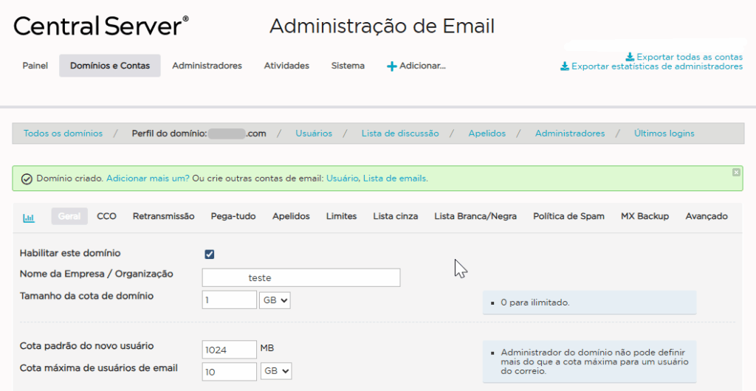Open the domain statistics chart icon
The height and width of the screenshot is (391, 756).
tap(29, 217)
